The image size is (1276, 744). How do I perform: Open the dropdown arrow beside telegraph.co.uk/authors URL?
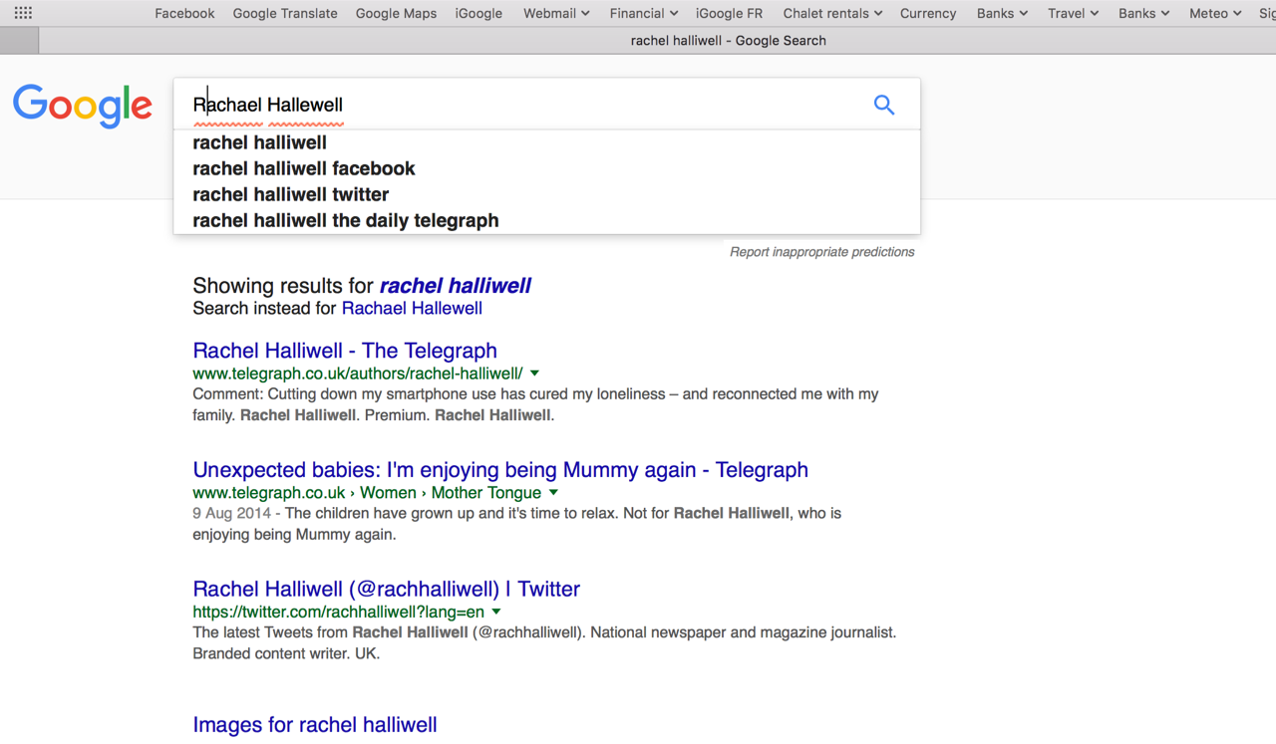pyautogui.click(x=534, y=373)
